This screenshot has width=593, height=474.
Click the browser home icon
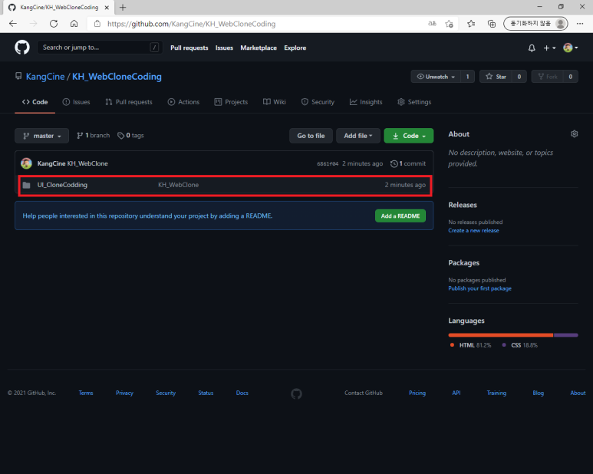[x=74, y=24]
